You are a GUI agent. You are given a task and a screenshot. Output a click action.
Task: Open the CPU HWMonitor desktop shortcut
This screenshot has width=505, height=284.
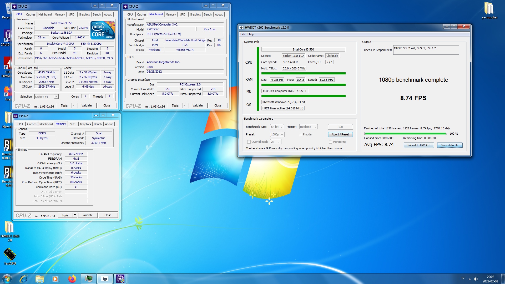[6, 67]
